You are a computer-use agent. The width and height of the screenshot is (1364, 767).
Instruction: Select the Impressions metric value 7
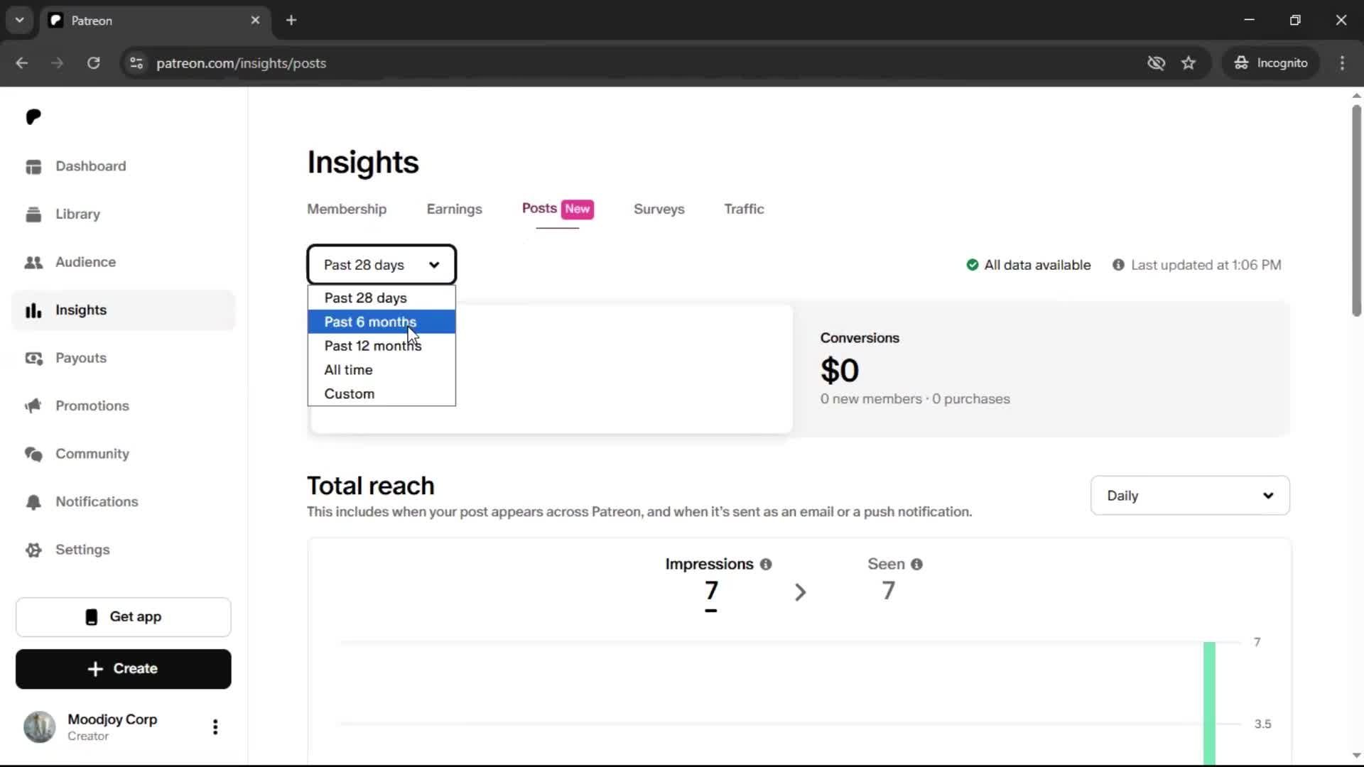[x=711, y=591]
